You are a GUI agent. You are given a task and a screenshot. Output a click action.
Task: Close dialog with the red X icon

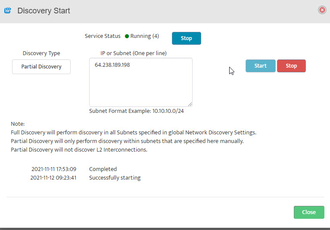click(x=322, y=10)
